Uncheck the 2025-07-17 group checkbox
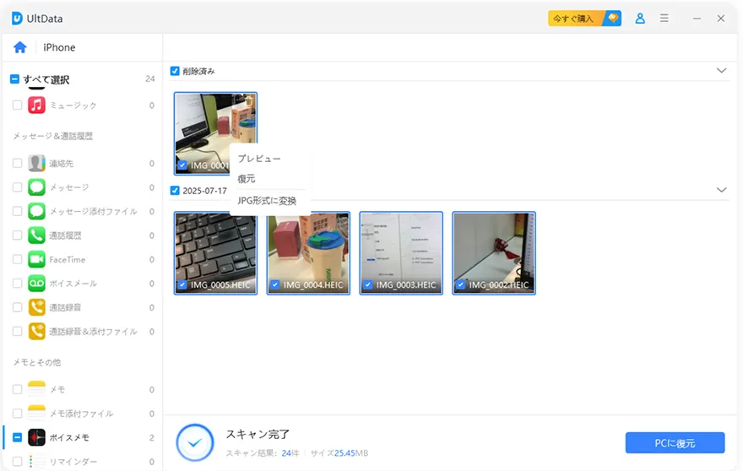 [175, 191]
